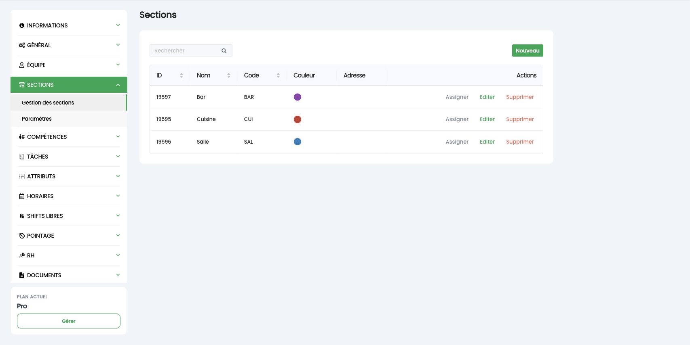Image resolution: width=690 pixels, height=345 pixels.
Task: Click the Compétences icon in sidebar
Action: [x=22, y=137]
